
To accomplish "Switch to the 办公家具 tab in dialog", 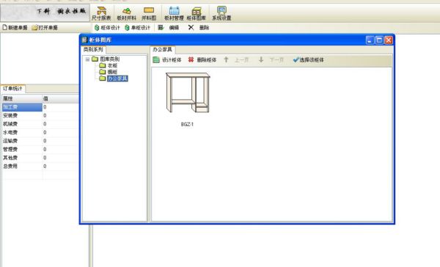I will 163,49.
